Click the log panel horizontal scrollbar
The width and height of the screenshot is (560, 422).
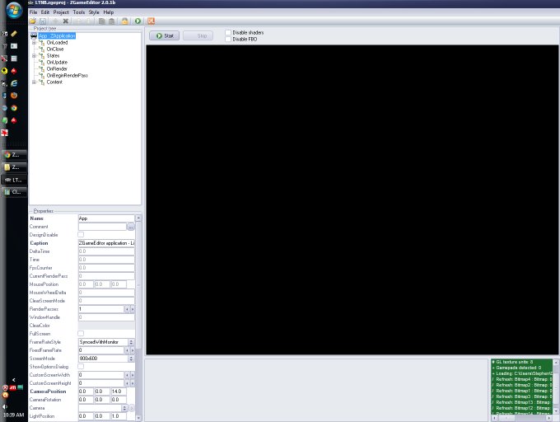522,417
